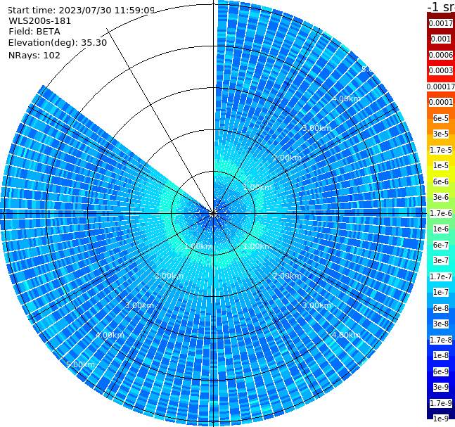
Task: Click the 3e-8 colorbar label
Action: click(441, 324)
